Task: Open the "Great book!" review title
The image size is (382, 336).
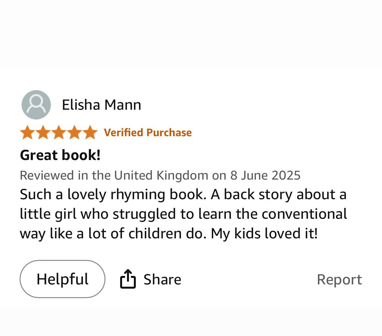Action: (60, 155)
